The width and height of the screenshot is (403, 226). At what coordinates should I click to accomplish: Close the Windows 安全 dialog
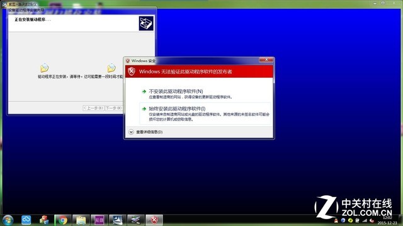point(266,60)
